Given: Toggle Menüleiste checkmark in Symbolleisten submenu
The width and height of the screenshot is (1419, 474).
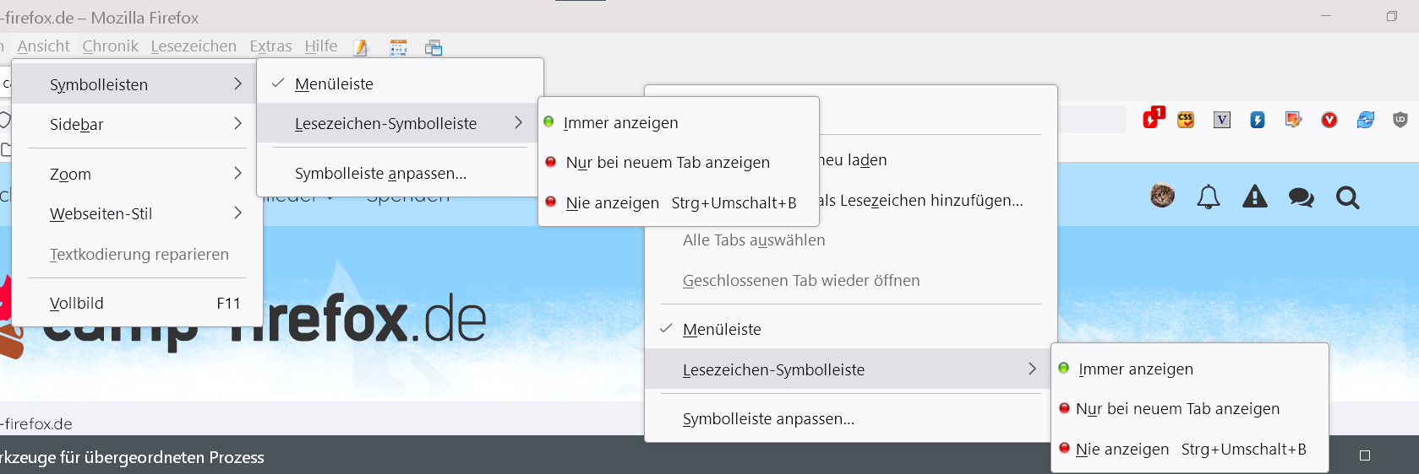Looking at the screenshot, I should [x=400, y=83].
